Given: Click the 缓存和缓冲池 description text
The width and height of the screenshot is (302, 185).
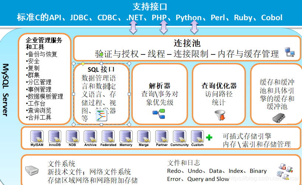Looking at the screenshot, I should pyautogui.click(x=277, y=94).
